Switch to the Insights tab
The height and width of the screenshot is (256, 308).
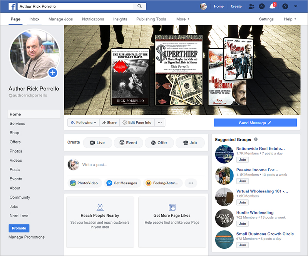pos(120,19)
